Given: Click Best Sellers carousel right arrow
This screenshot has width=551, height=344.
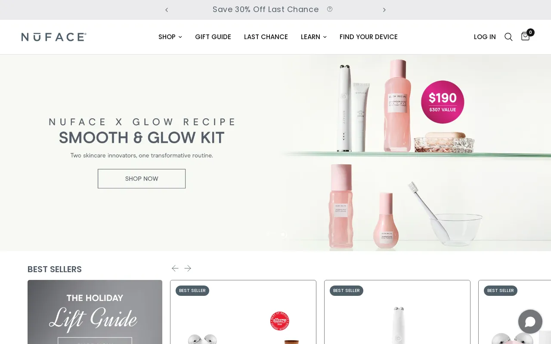Looking at the screenshot, I should point(188,268).
